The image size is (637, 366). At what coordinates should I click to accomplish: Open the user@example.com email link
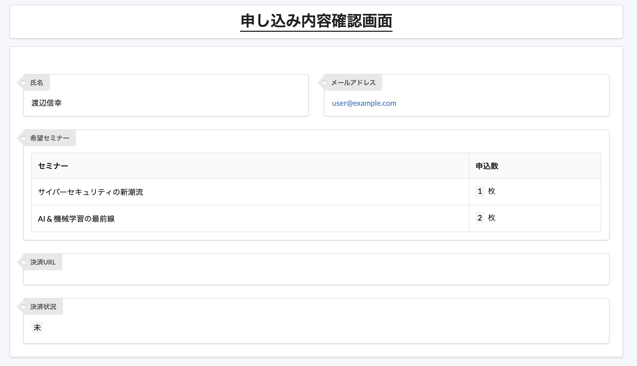click(x=364, y=103)
